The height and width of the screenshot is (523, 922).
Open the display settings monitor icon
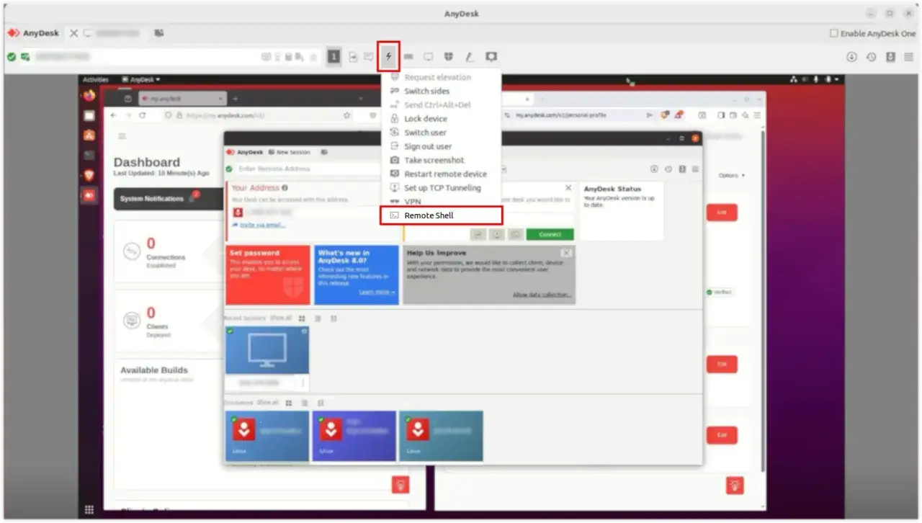point(428,57)
